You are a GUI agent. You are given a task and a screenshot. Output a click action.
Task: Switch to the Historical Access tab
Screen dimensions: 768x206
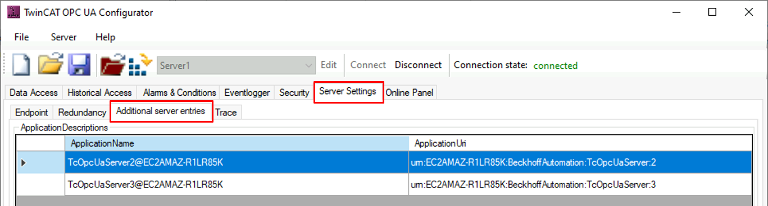coord(99,92)
